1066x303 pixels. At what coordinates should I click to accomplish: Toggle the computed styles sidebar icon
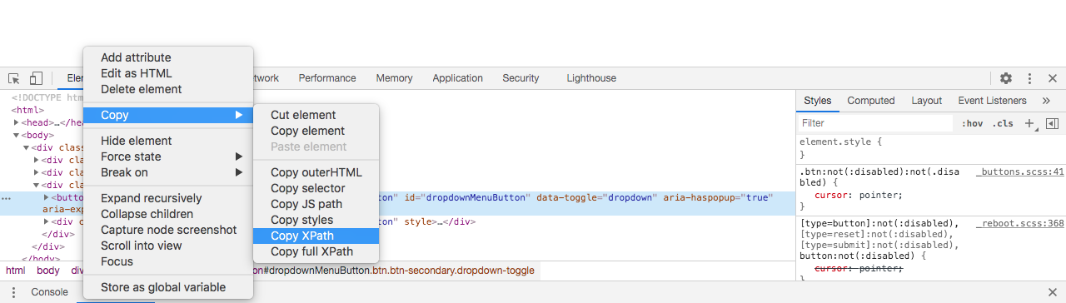(1052, 123)
